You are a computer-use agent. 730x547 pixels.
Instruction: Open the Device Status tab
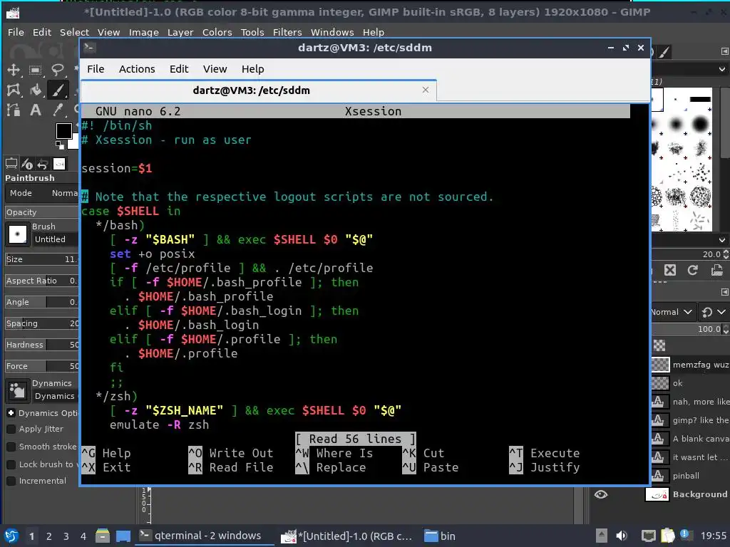click(27, 164)
